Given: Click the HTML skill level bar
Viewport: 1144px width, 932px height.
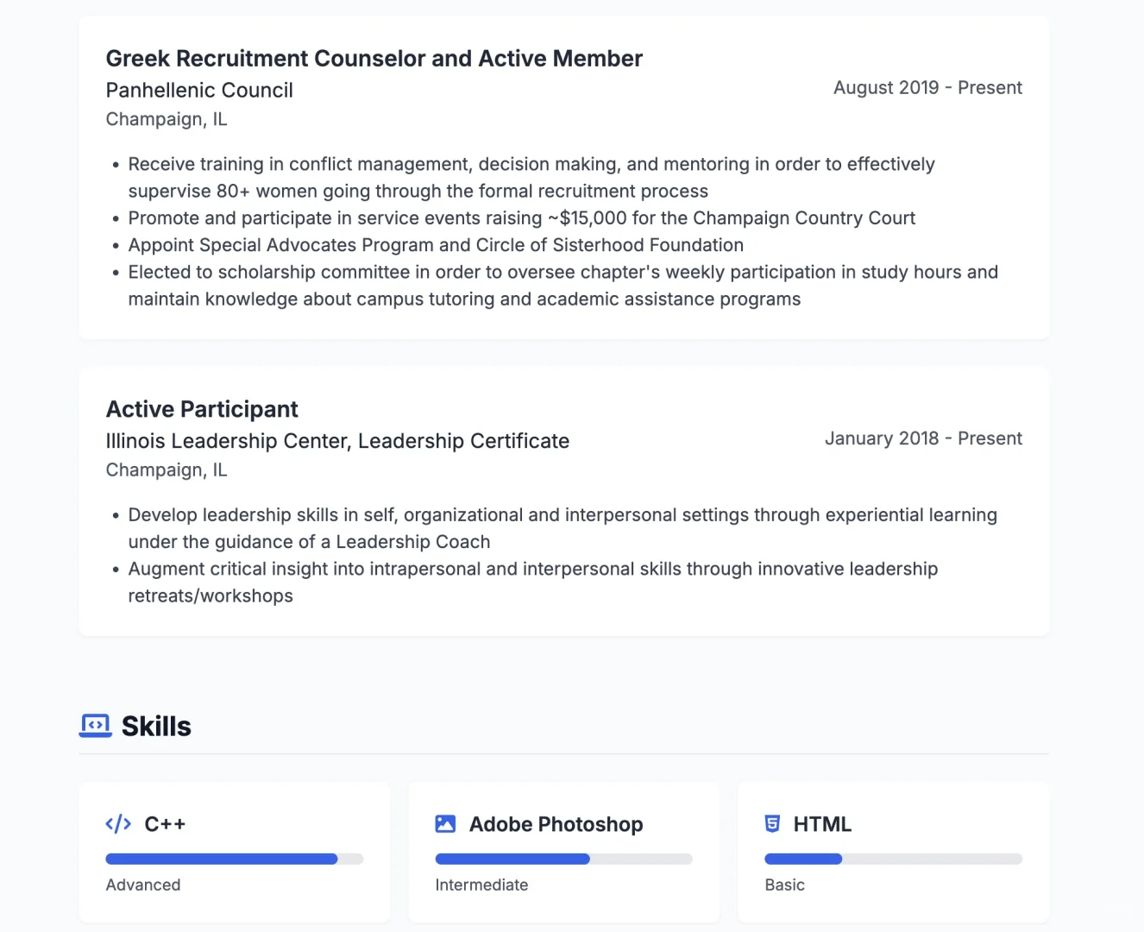Looking at the screenshot, I should tap(893, 859).
